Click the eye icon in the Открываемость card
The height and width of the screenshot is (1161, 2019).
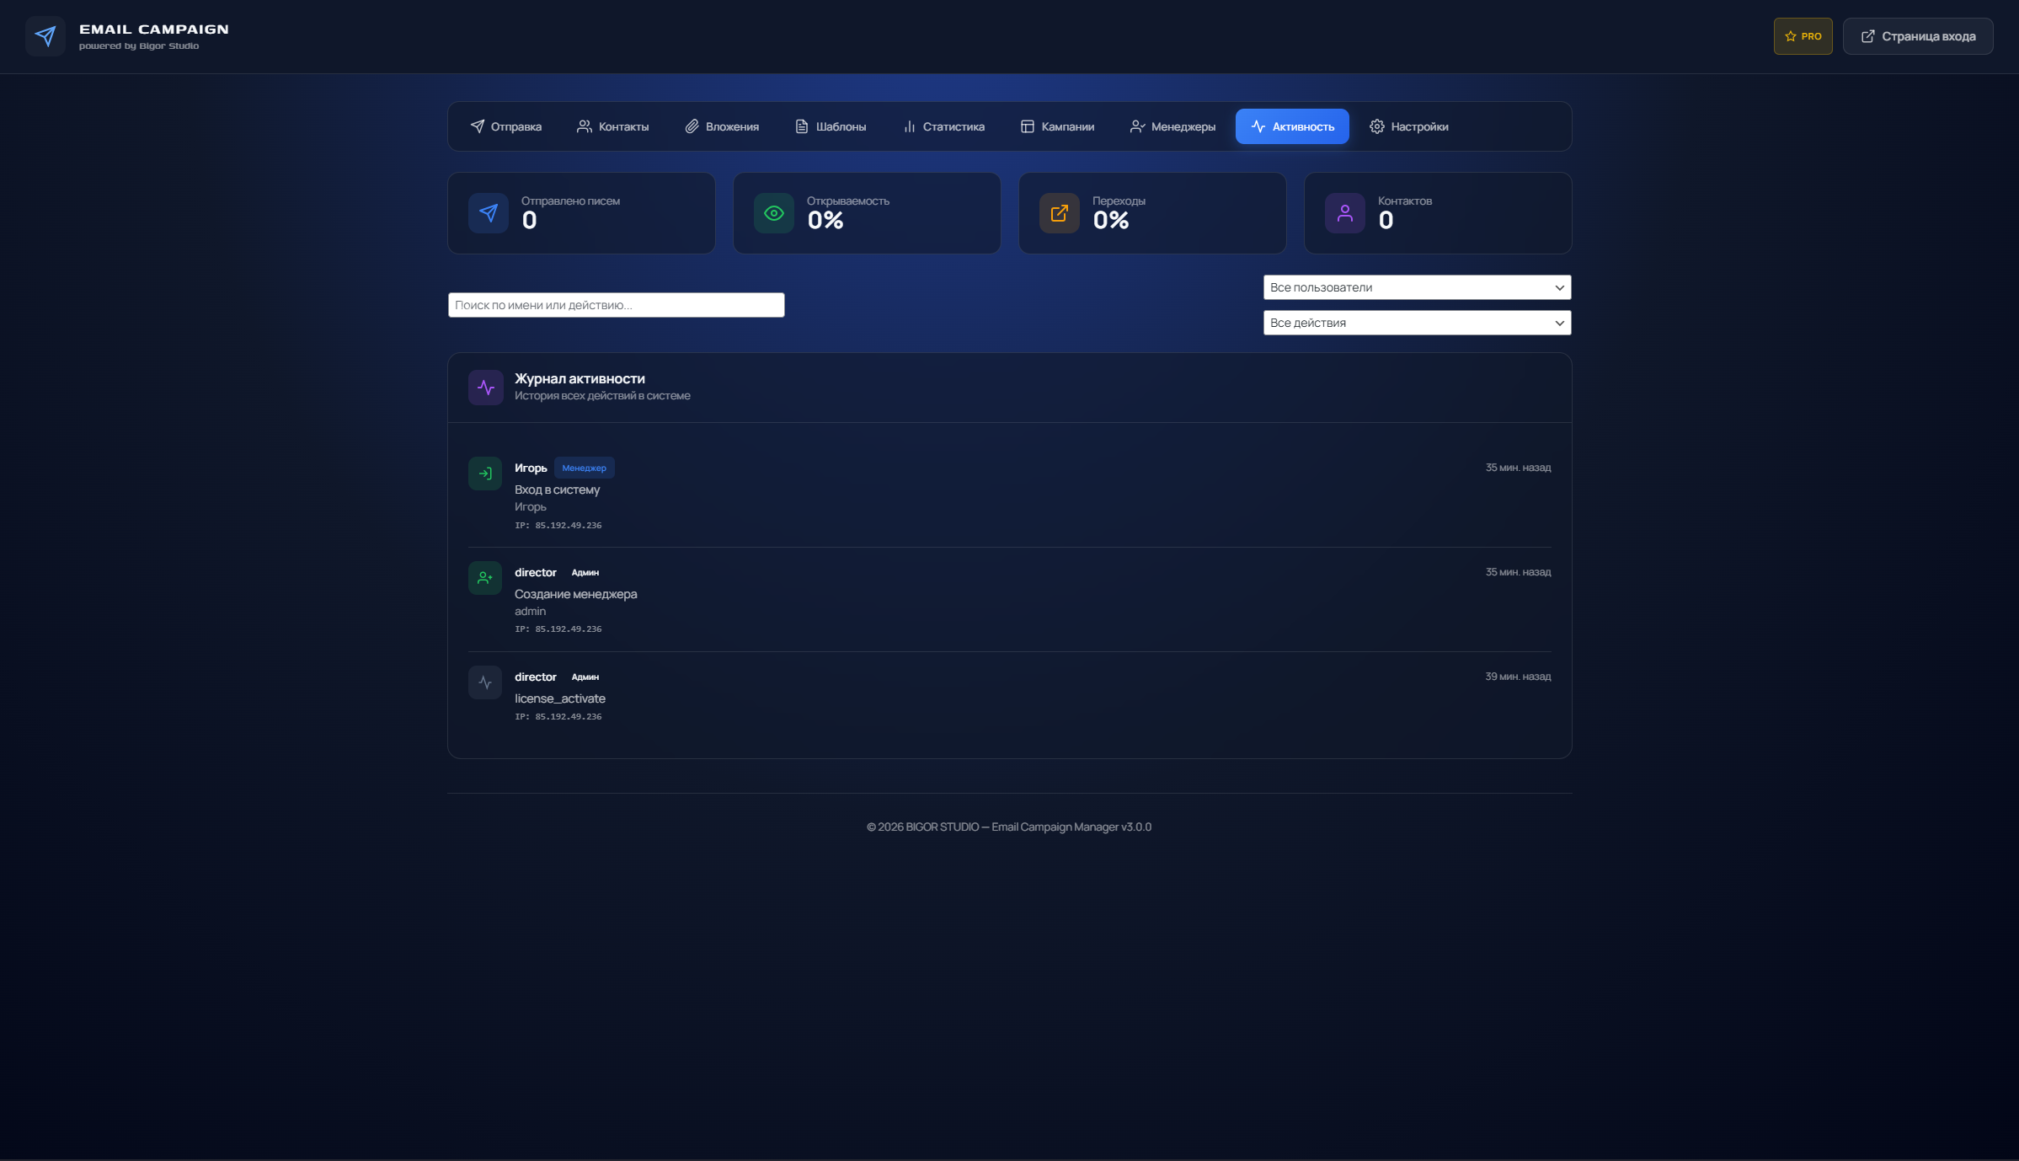pyautogui.click(x=772, y=212)
